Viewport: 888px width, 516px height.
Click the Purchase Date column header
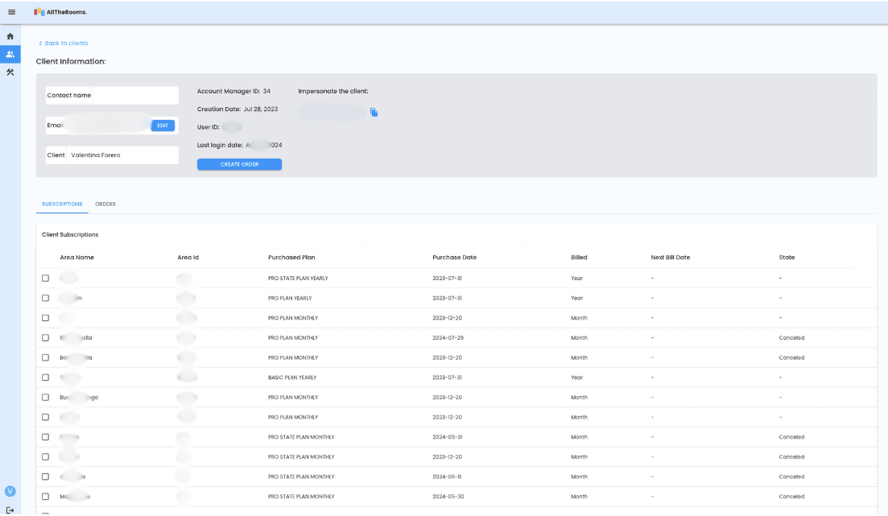click(x=454, y=258)
